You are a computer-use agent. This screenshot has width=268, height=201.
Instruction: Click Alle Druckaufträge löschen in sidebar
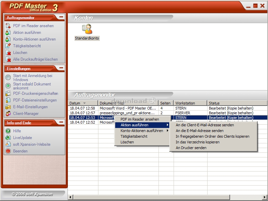point(35,59)
